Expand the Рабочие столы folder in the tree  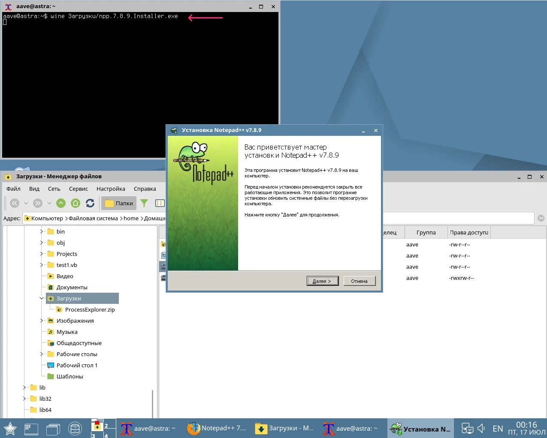[x=42, y=354]
